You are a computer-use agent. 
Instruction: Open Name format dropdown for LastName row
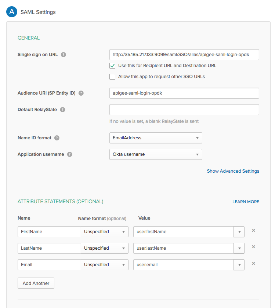[x=105, y=248]
